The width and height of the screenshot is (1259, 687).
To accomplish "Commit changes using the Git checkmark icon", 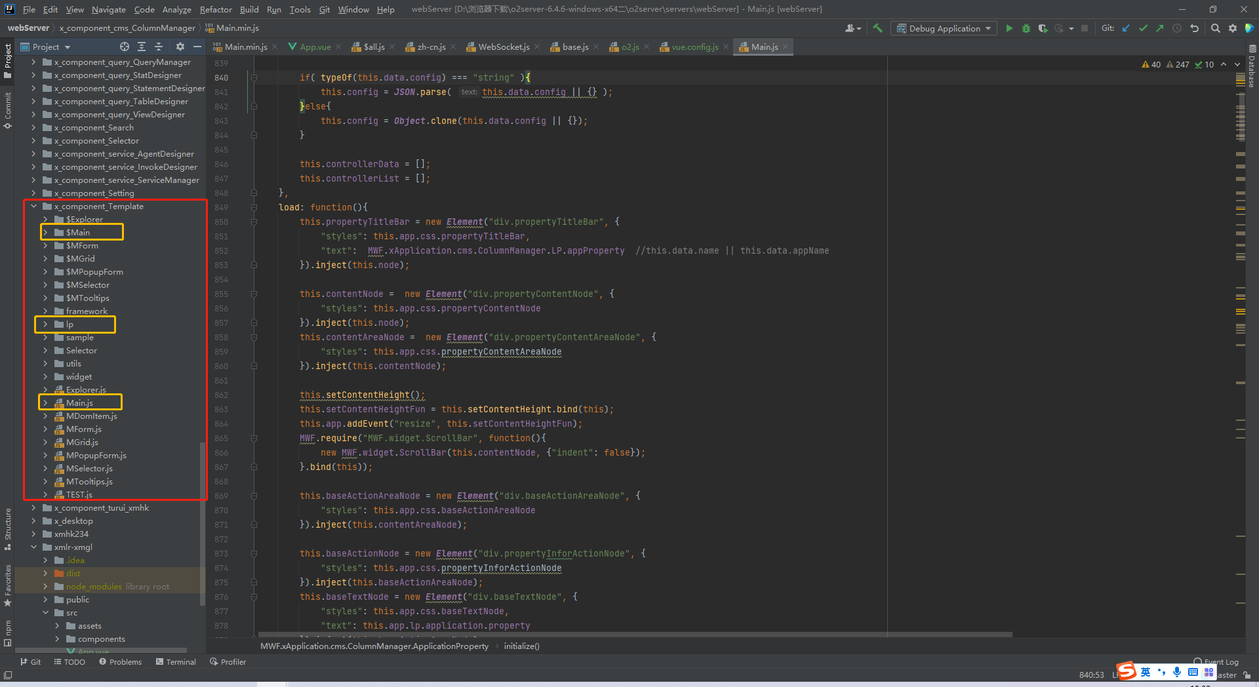I will [x=1143, y=28].
